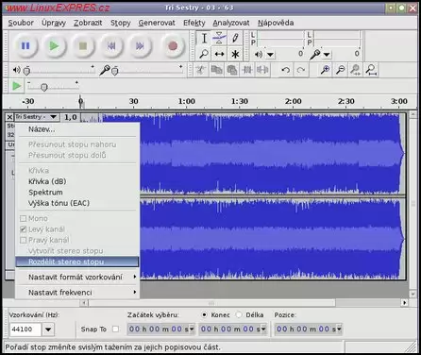Expand the Nastavit formát vzorkování submenu

(x=77, y=278)
